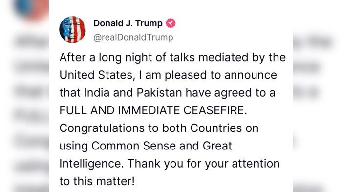Viewport: 342px width, 192px height.
Task: Click the word "announce" in the post
Action: point(251,75)
